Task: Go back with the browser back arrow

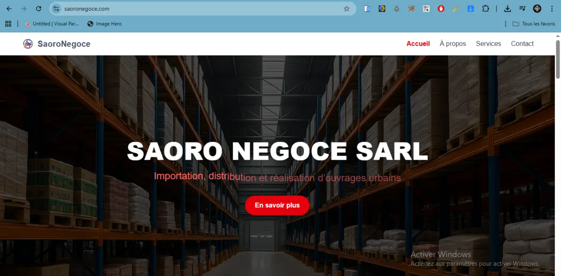Action: coord(9,8)
